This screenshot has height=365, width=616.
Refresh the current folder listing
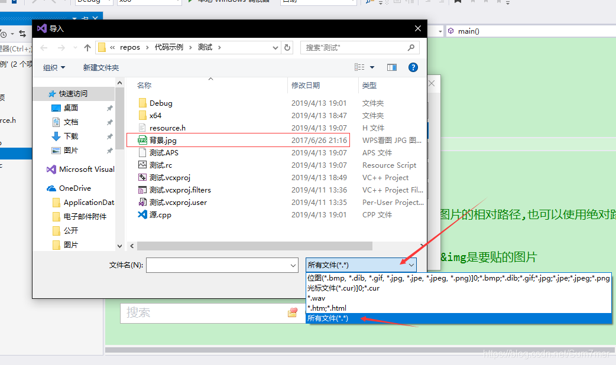coord(287,47)
